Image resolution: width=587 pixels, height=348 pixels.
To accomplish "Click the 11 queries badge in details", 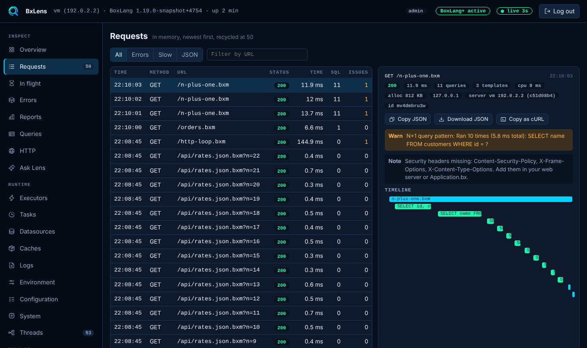I will [451, 86].
